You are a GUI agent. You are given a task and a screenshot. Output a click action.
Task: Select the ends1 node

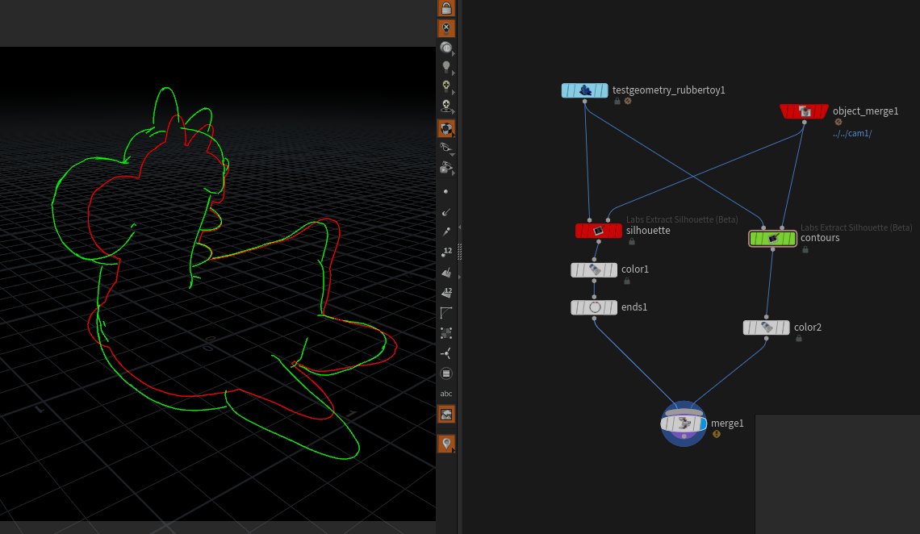594,307
